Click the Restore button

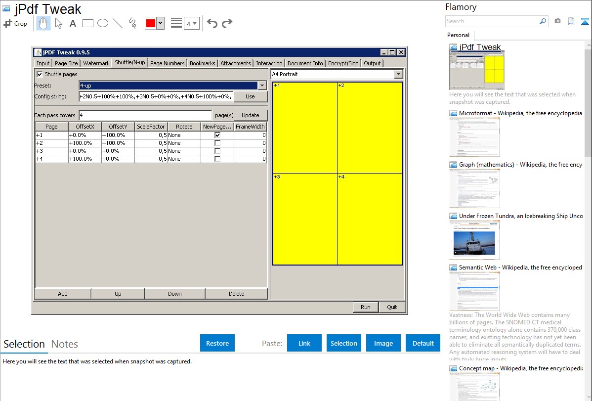click(217, 343)
